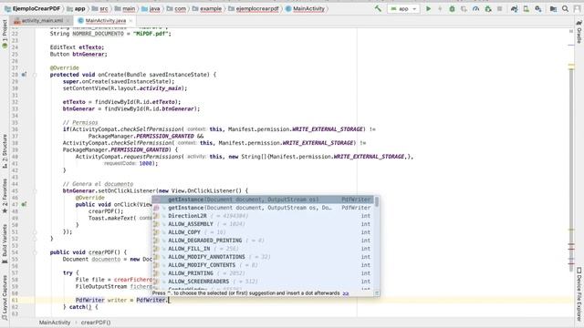Open the AVD Manager icon
Viewport: 584px width, 328px height.
[526, 8]
